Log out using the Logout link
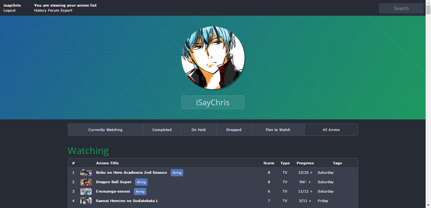Viewport: 431px width, 208px height. (9, 10)
